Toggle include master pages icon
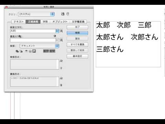This screenshot has width=165, height=124. click(30, 51)
